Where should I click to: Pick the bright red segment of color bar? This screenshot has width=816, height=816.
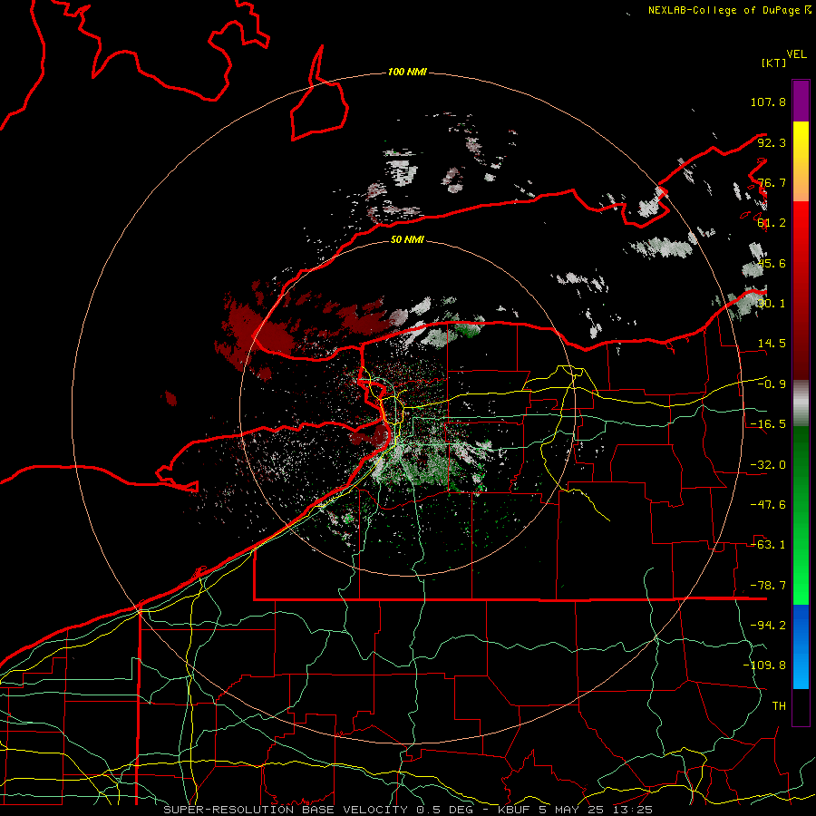801,290
